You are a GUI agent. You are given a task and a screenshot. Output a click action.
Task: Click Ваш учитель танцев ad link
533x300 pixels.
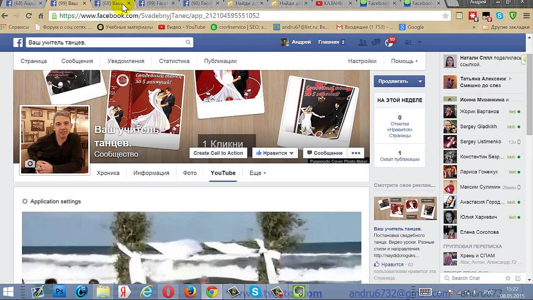point(398,229)
